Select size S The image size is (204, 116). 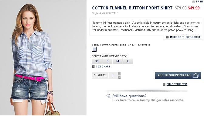pos(107,61)
